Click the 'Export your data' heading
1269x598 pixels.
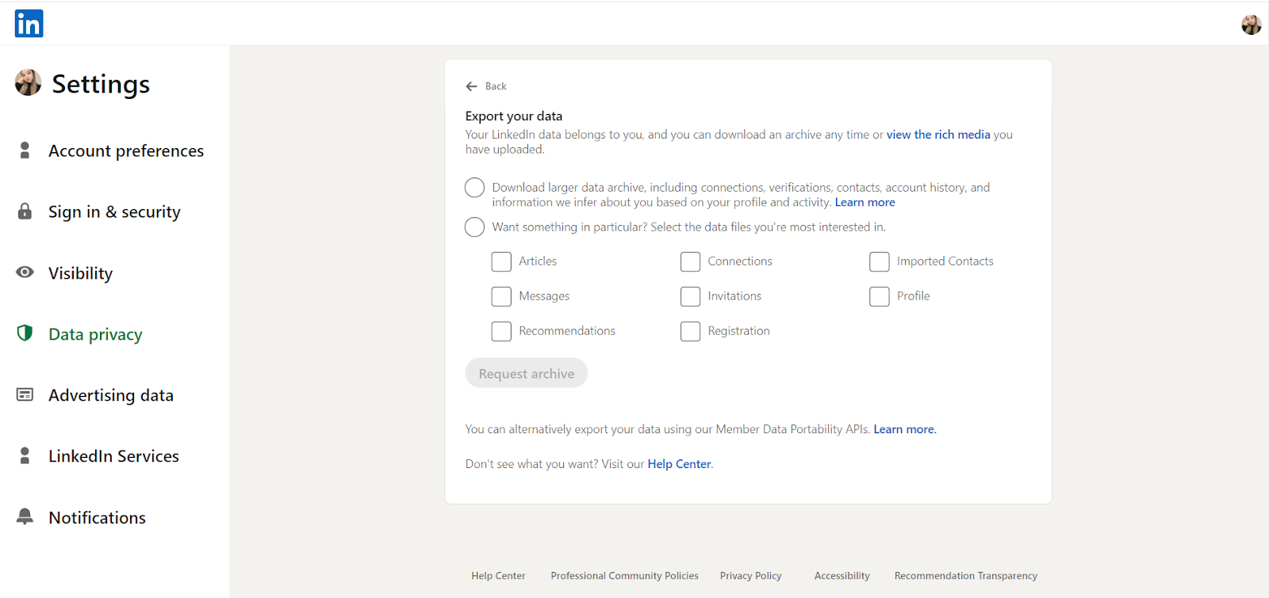click(x=514, y=116)
